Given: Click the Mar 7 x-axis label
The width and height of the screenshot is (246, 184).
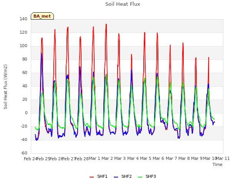Looking at the screenshot, I should pos(171,158).
